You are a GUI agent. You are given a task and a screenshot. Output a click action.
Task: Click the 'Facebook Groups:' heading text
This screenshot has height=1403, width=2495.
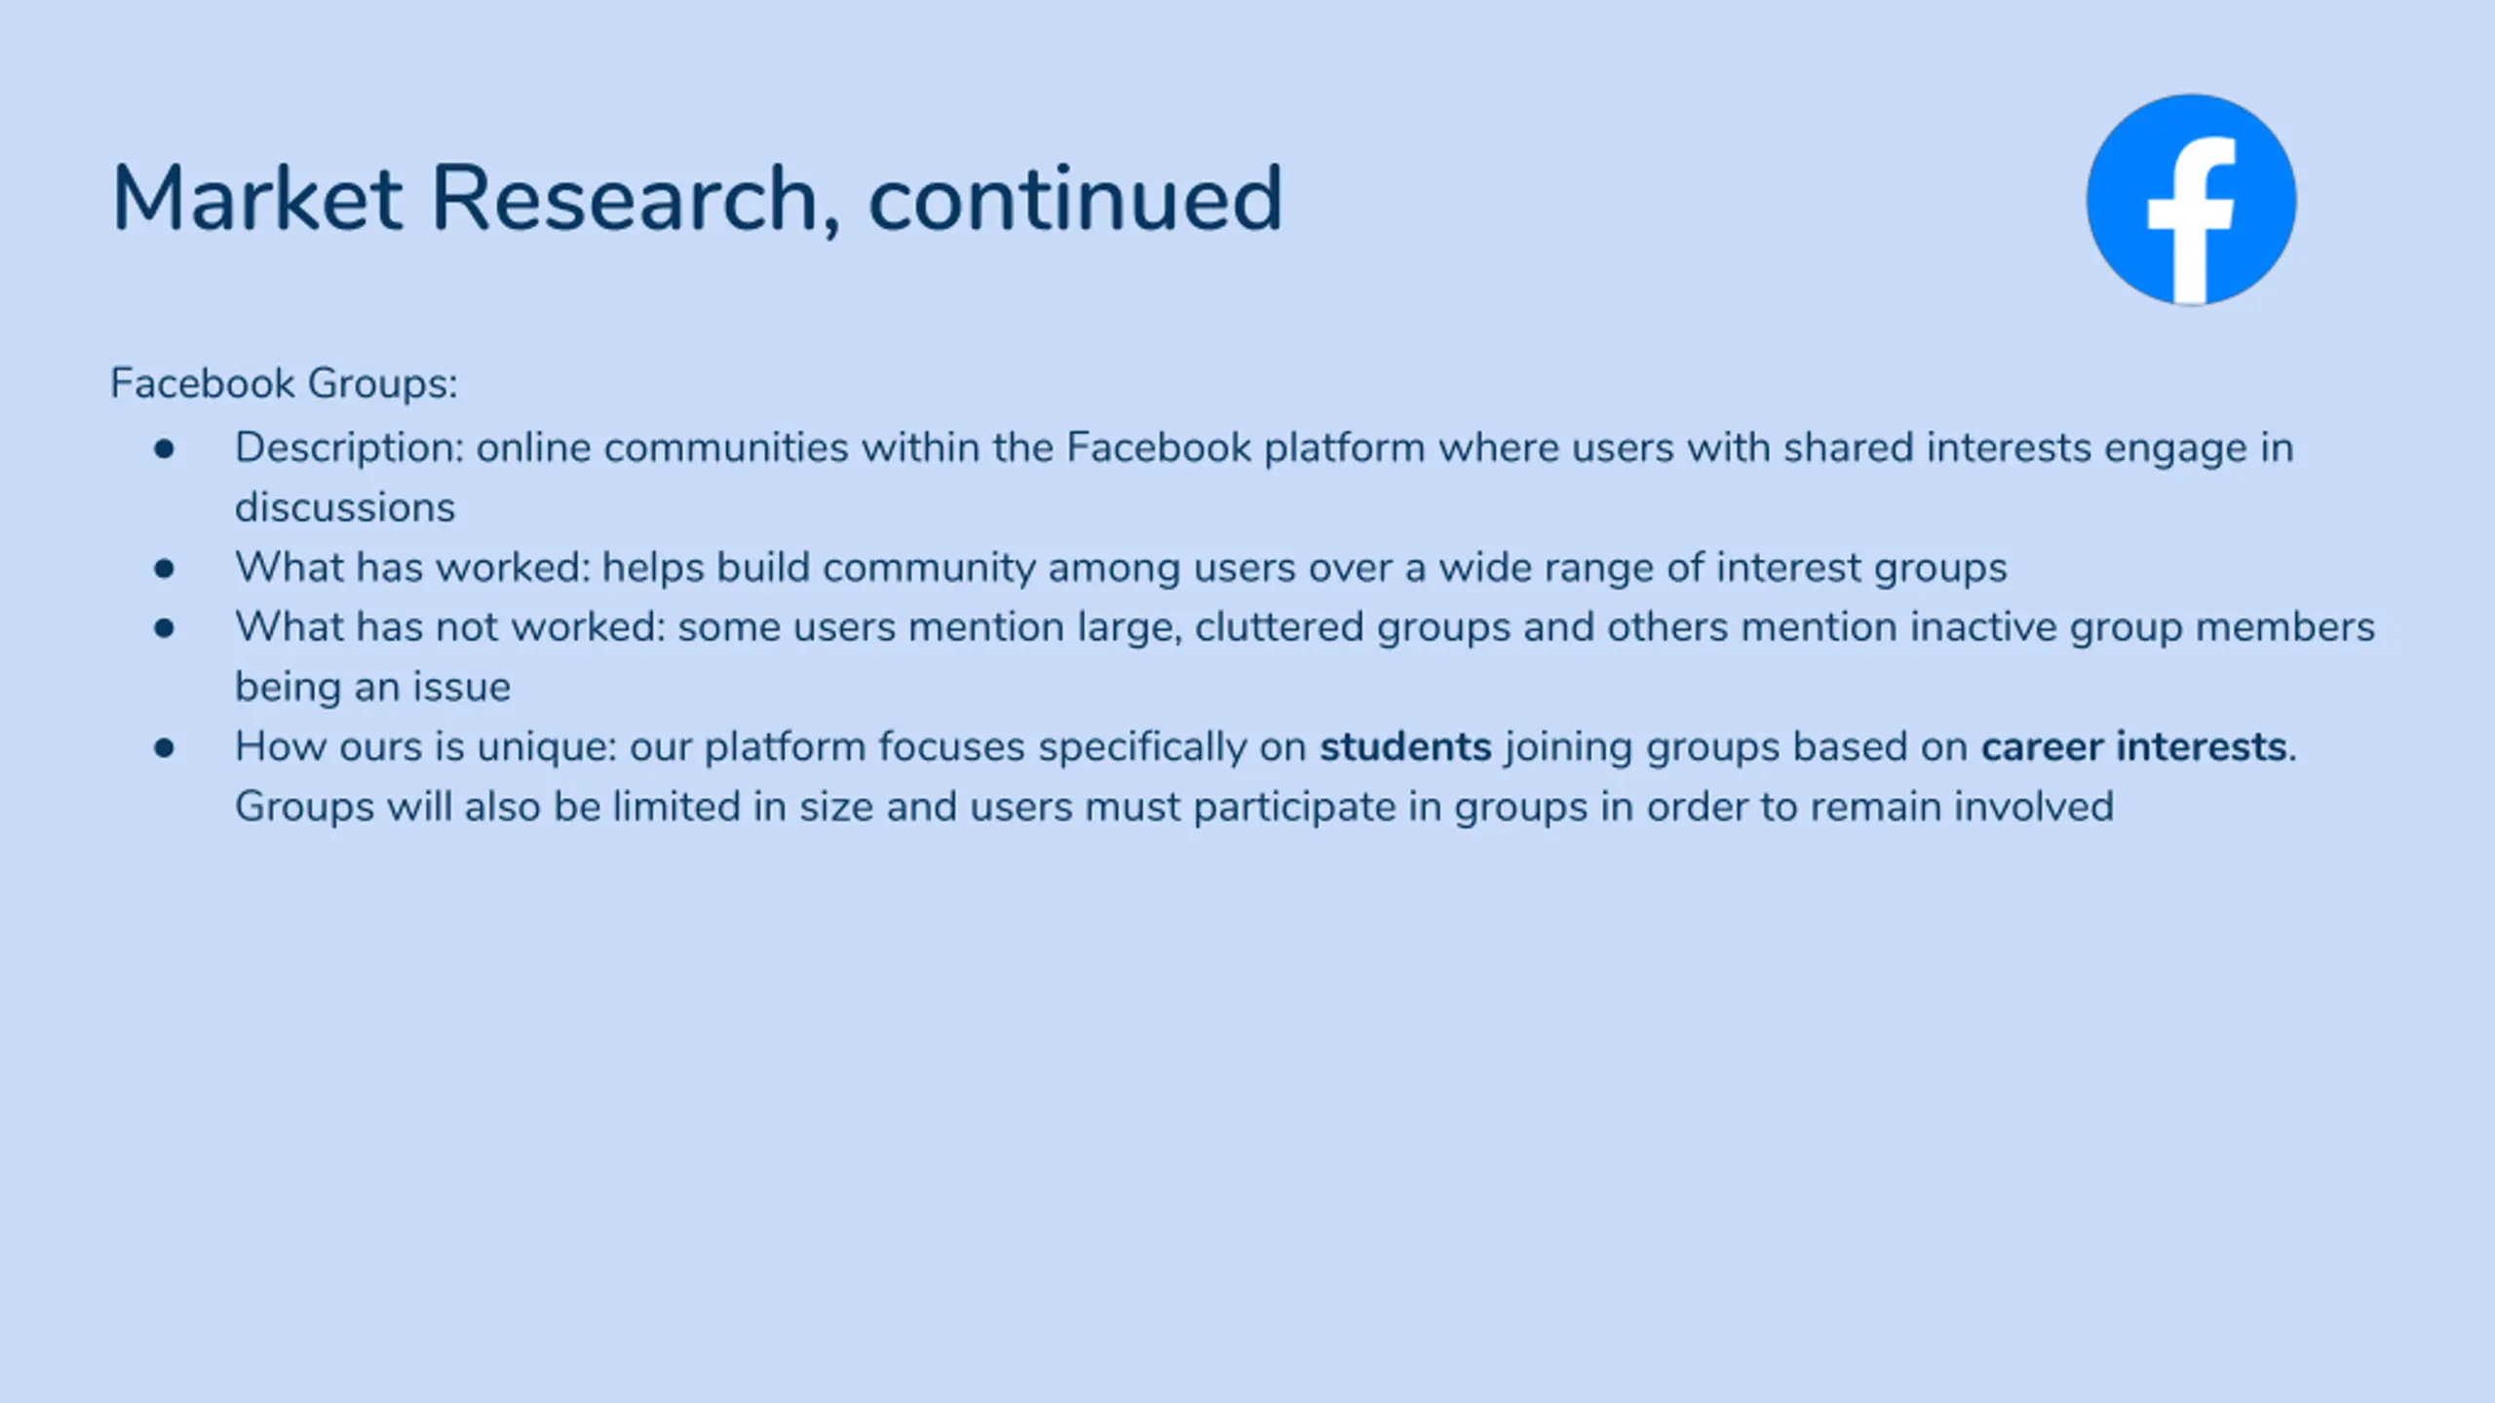coord(284,383)
